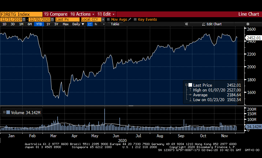This screenshot has height=158, width=262.
Task: Click the F3RETG Index security field
Action: [x=21, y=14]
